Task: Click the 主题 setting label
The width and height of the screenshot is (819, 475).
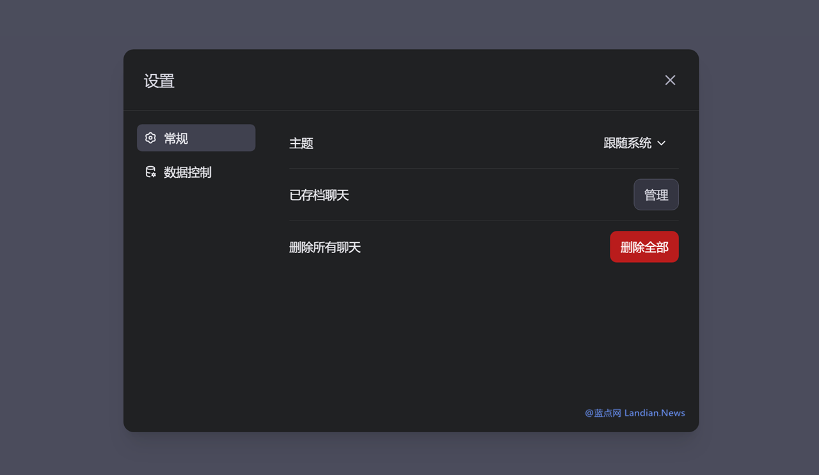Action: [301, 143]
